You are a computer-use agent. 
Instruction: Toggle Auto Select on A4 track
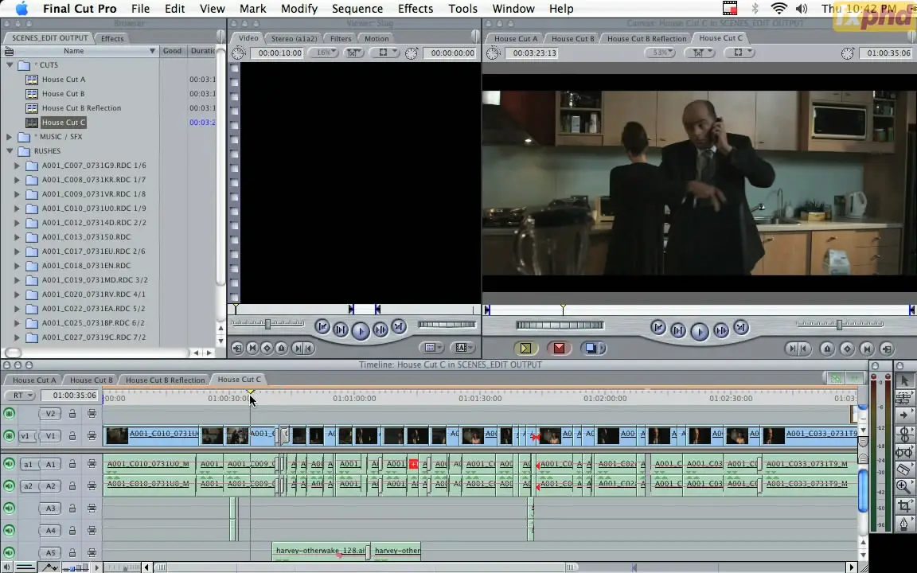click(x=92, y=531)
